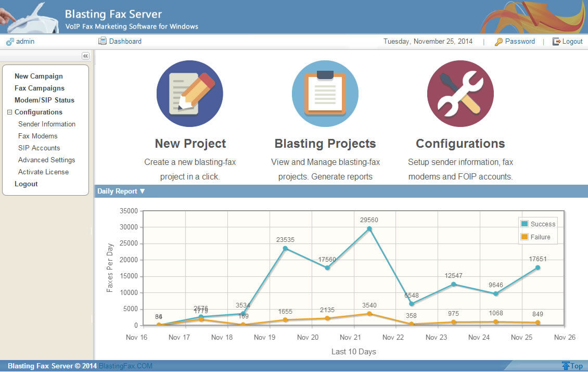Click the Logout door icon in header
The width and height of the screenshot is (588, 372).
click(556, 42)
